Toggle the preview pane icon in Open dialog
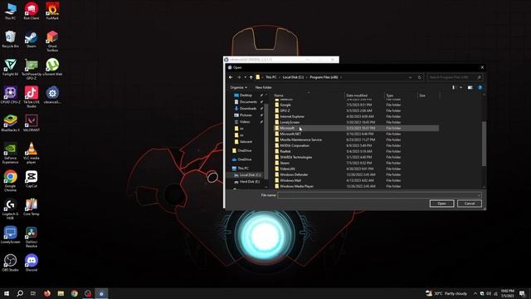Screen dimensions: 531x299 [470, 87]
